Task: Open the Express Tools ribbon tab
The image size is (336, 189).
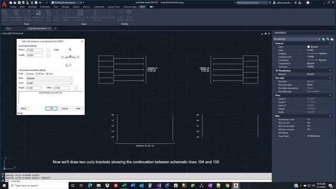Action: pyautogui.click(x=114, y=7)
